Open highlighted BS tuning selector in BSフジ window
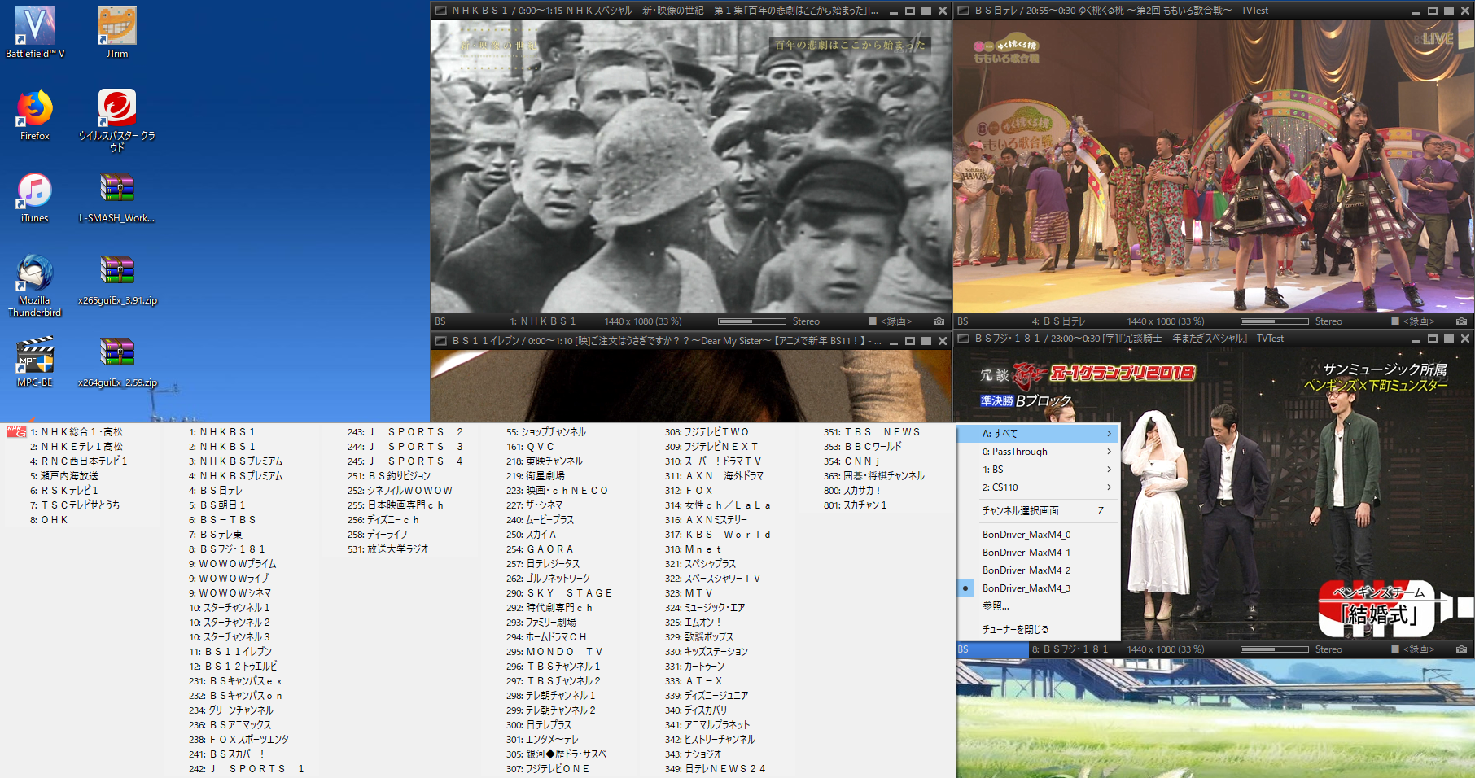Viewport: 1475px width, 778px height. pyautogui.click(x=992, y=649)
